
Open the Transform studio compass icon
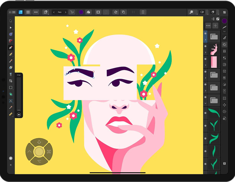point(224,105)
